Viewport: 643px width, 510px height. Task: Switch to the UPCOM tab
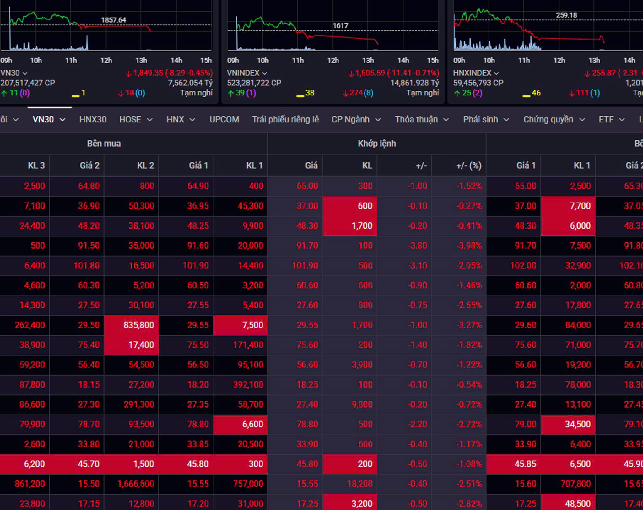tap(224, 119)
